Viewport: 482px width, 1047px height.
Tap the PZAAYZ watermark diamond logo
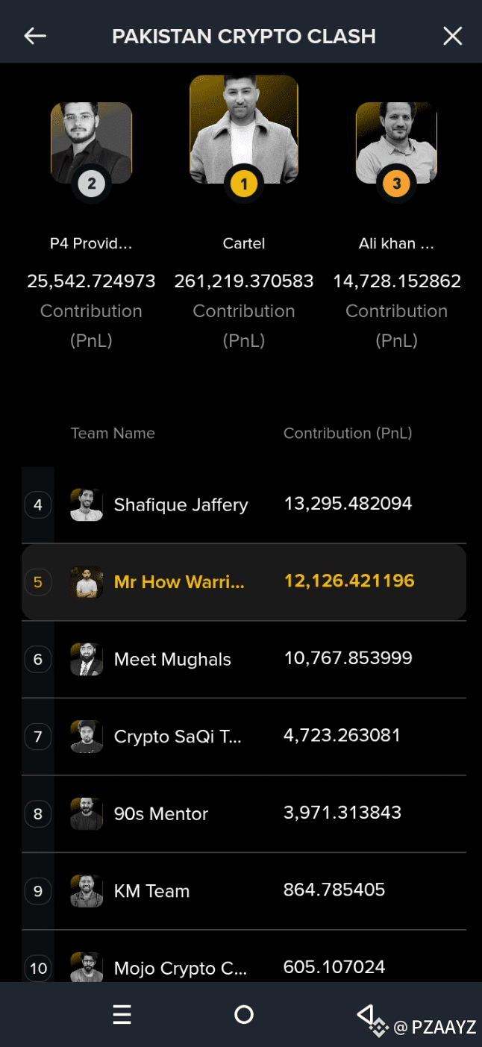(x=379, y=1028)
